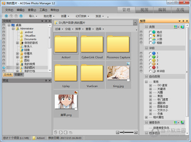Open the 查看 menu
Viewport: 191px width, 142px height.
(x=32, y=10)
